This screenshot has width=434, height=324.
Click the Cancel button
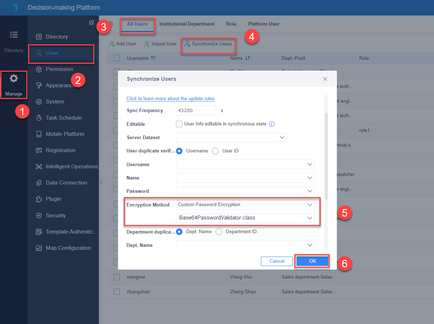277,261
